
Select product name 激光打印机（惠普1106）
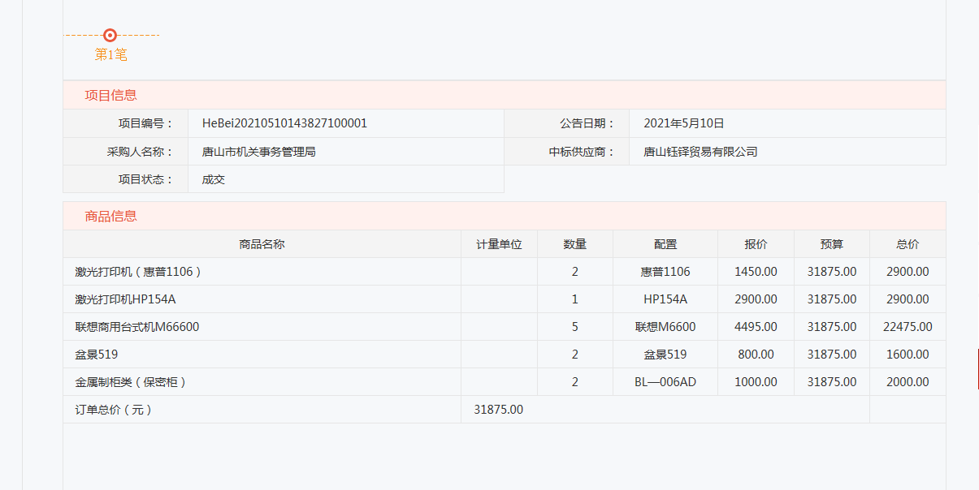[x=138, y=272]
